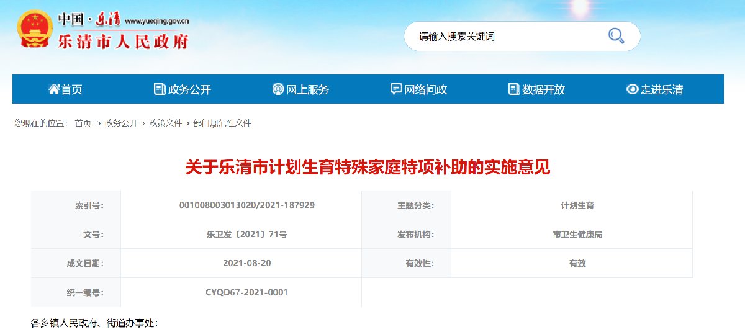Click the magnifier search icon

pyautogui.click(x=615, y=36)
